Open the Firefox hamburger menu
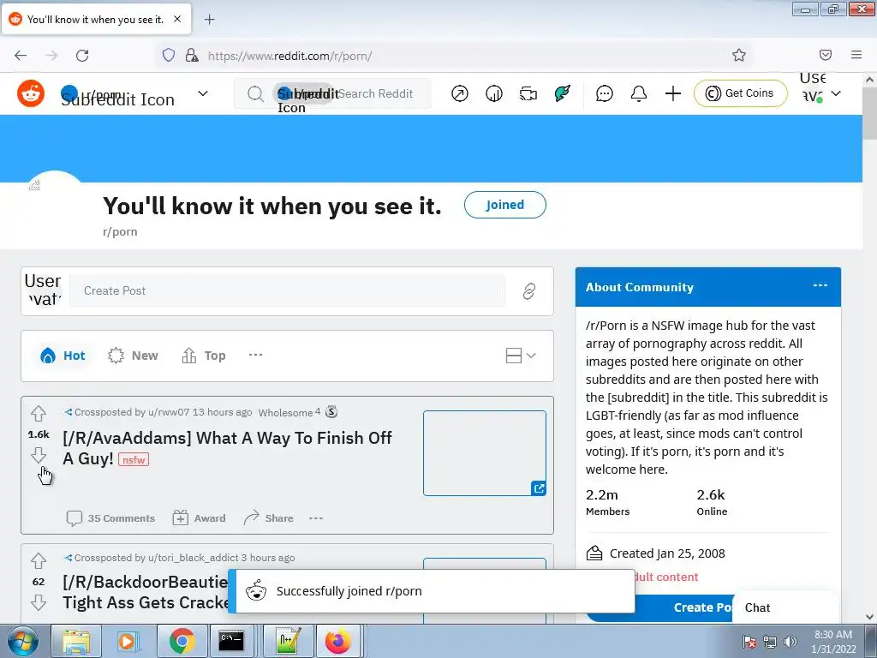This screenshot has height=658, width=877. coord(856,55)
